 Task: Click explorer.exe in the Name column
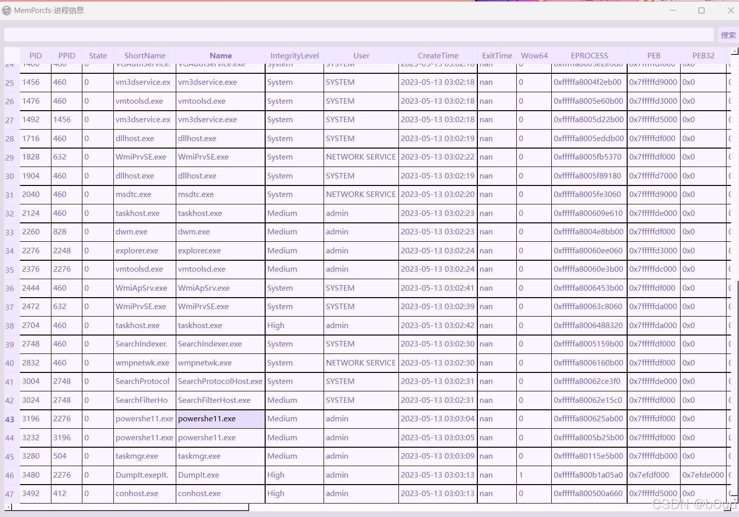click(220, 251)
